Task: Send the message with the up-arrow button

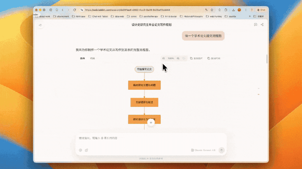Action: pyautogui.click(x=221, y=150)
